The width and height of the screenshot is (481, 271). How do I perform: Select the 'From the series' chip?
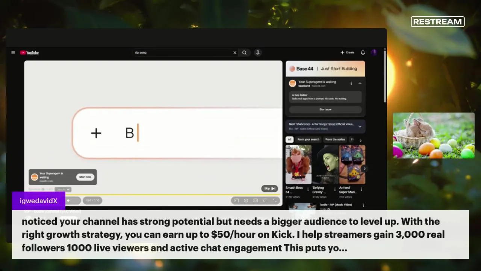pyautogui.click(x=335, y=140)
